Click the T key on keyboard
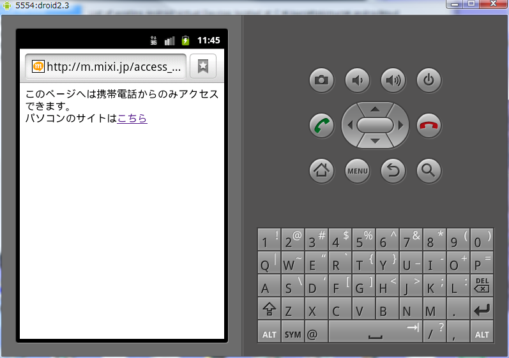 pyautogui.click(x=363, y=262)
